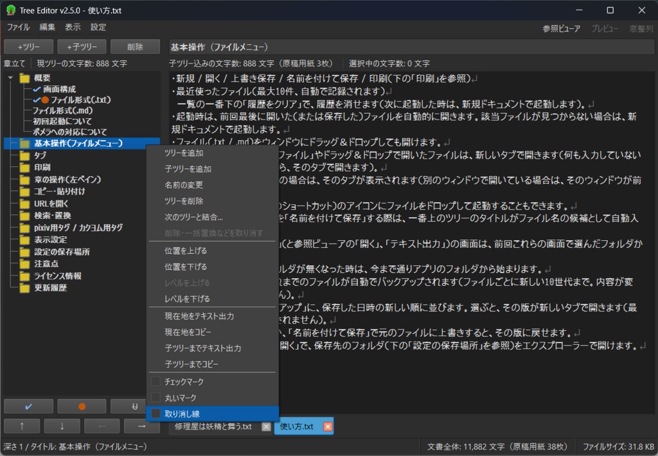
Task: Select the 画面構成 tree item
Action: [59, 89]
